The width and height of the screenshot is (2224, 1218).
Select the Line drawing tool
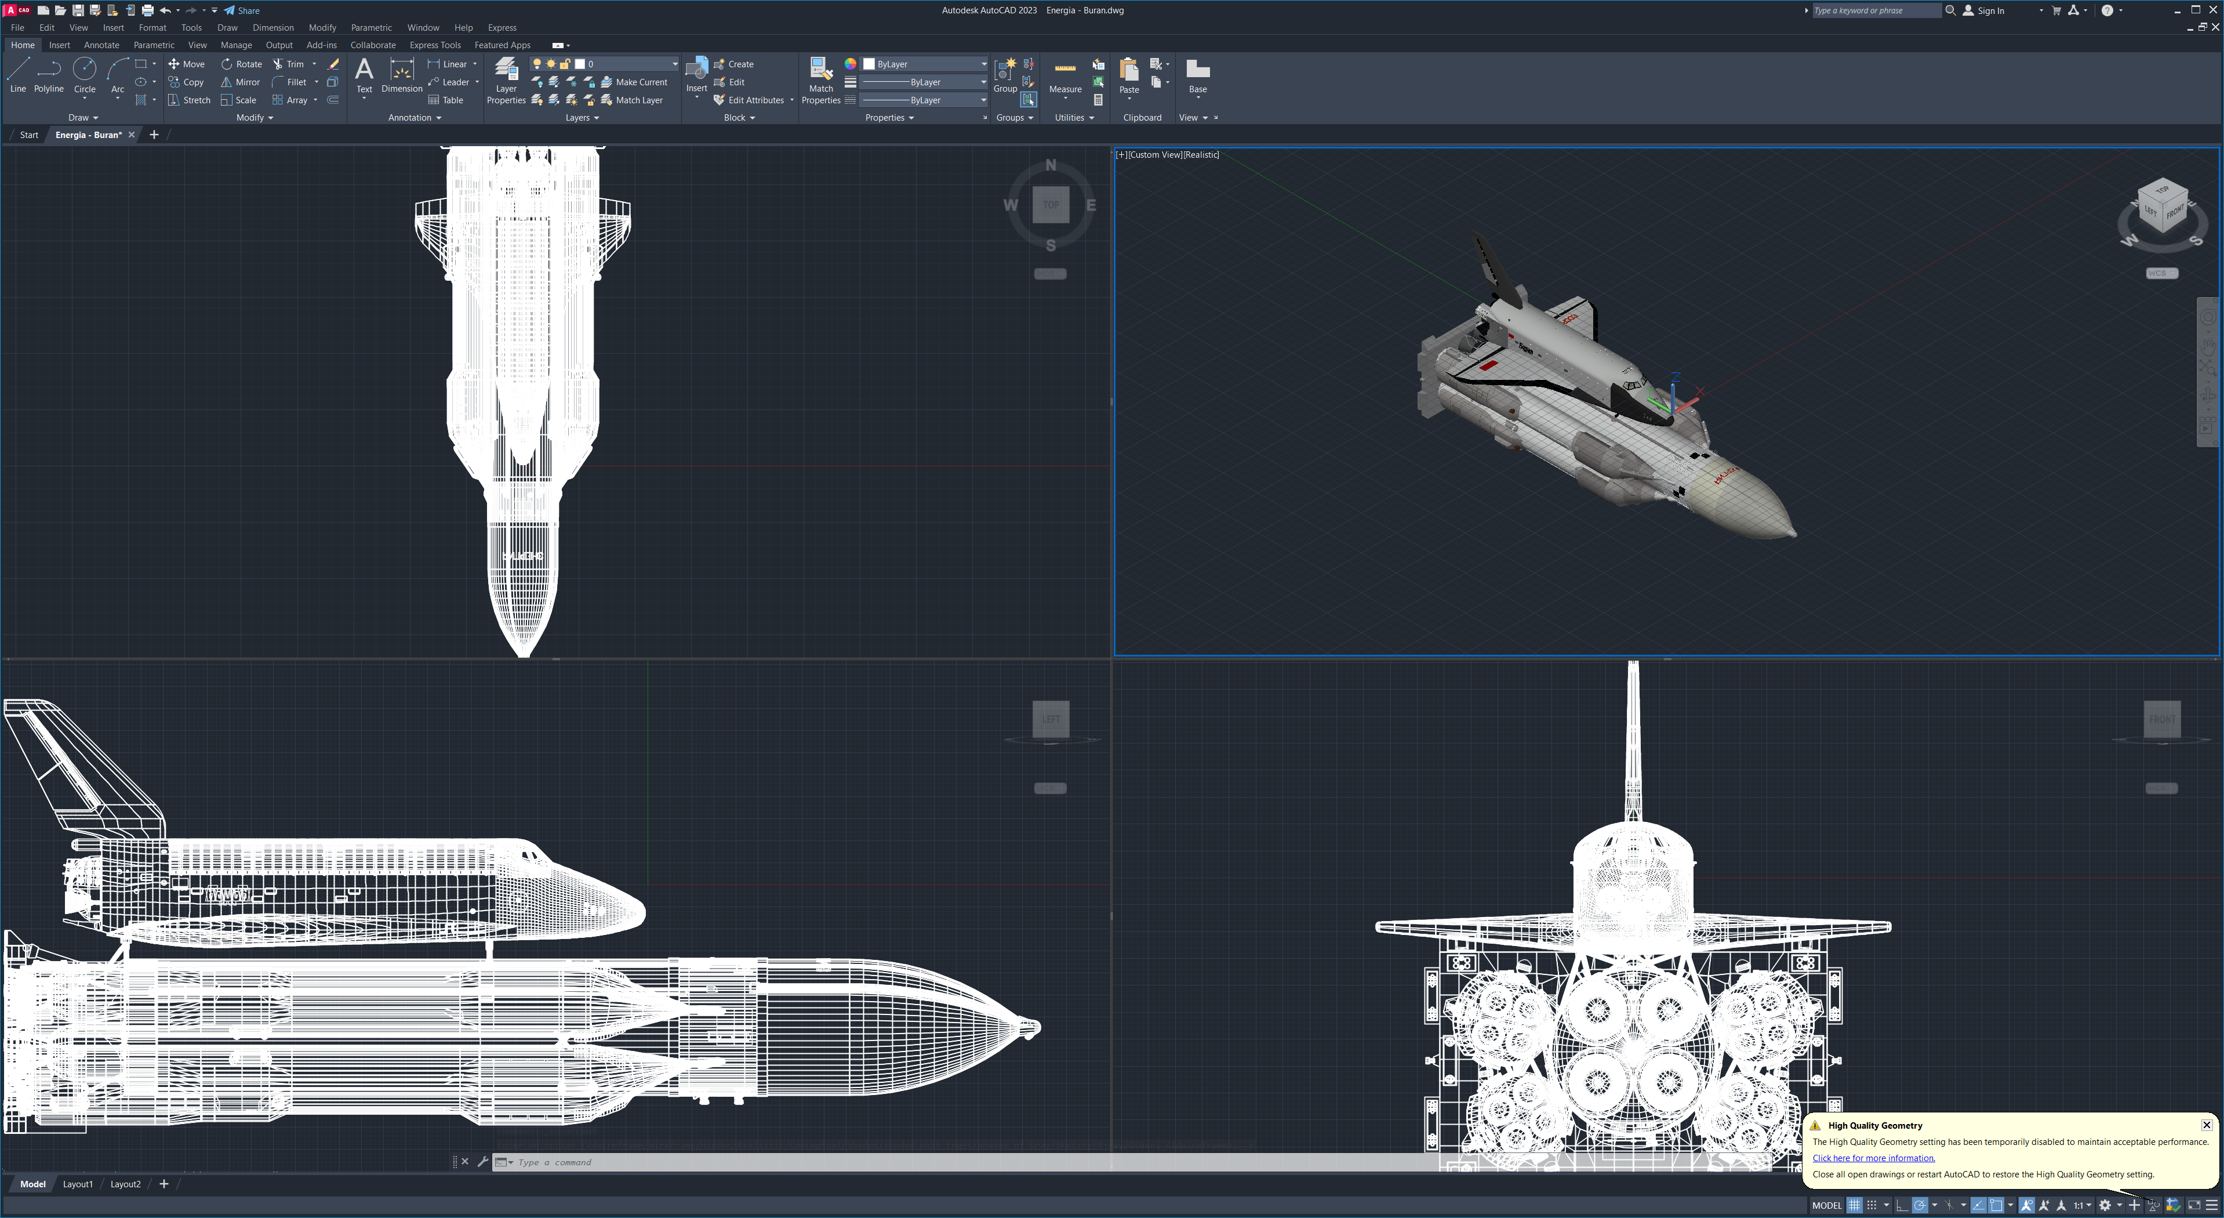coord(18,74)
